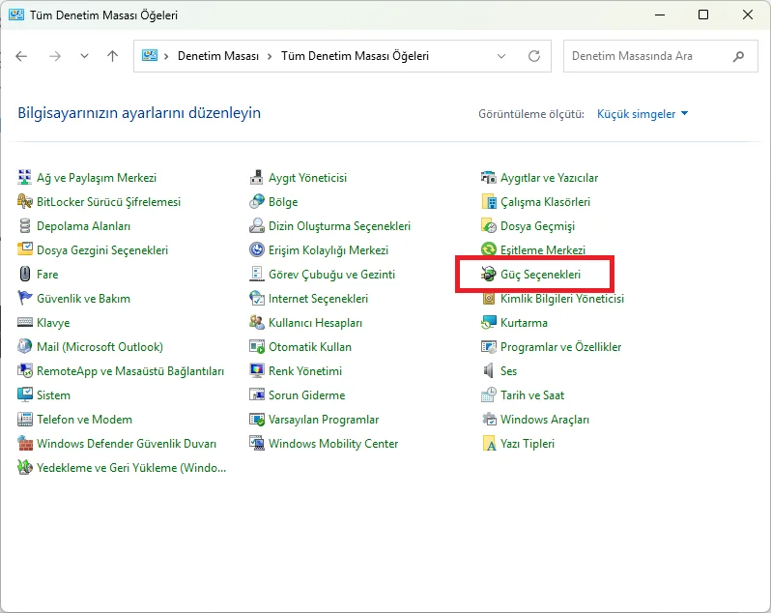This screenshot has height=613, width=771.
Task: Click the Tüm Denetim Masası Öğeleri breadcrumb
Action: pyautogui.click(x=355, y=56)
